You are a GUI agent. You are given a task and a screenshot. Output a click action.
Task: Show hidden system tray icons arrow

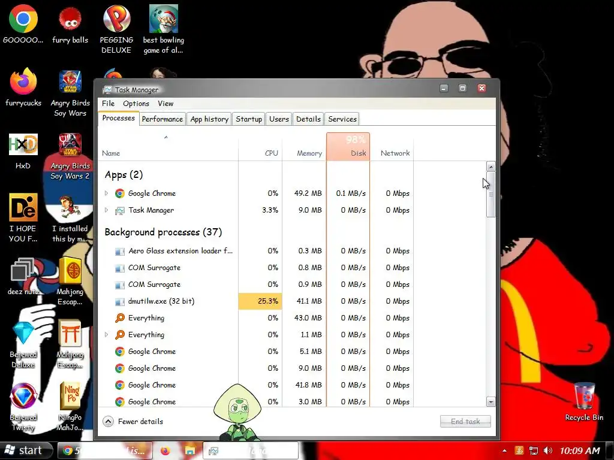click(x=504, y=450)
